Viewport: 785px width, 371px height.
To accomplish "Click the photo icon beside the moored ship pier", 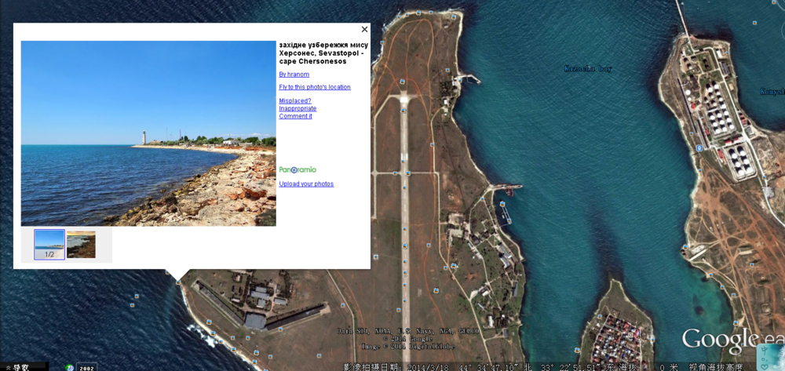I will click(502, 204).
